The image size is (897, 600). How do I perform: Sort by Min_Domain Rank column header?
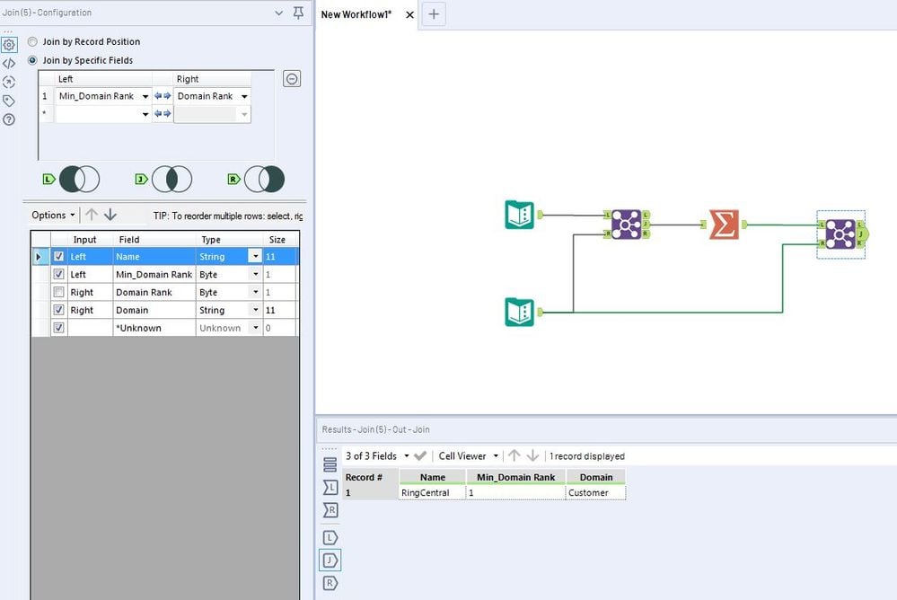[515, 477]
